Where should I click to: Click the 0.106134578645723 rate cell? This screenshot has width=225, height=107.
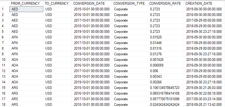(x=166, y=88)
